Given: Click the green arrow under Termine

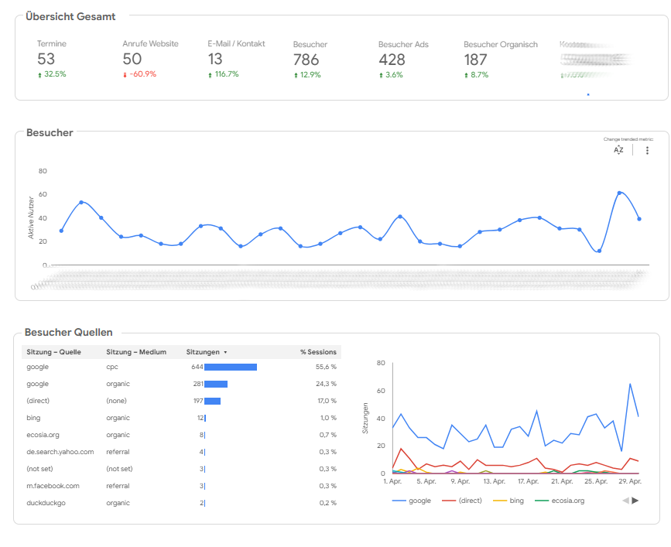Looking at the screenshot, I should [x=39, y=75].
